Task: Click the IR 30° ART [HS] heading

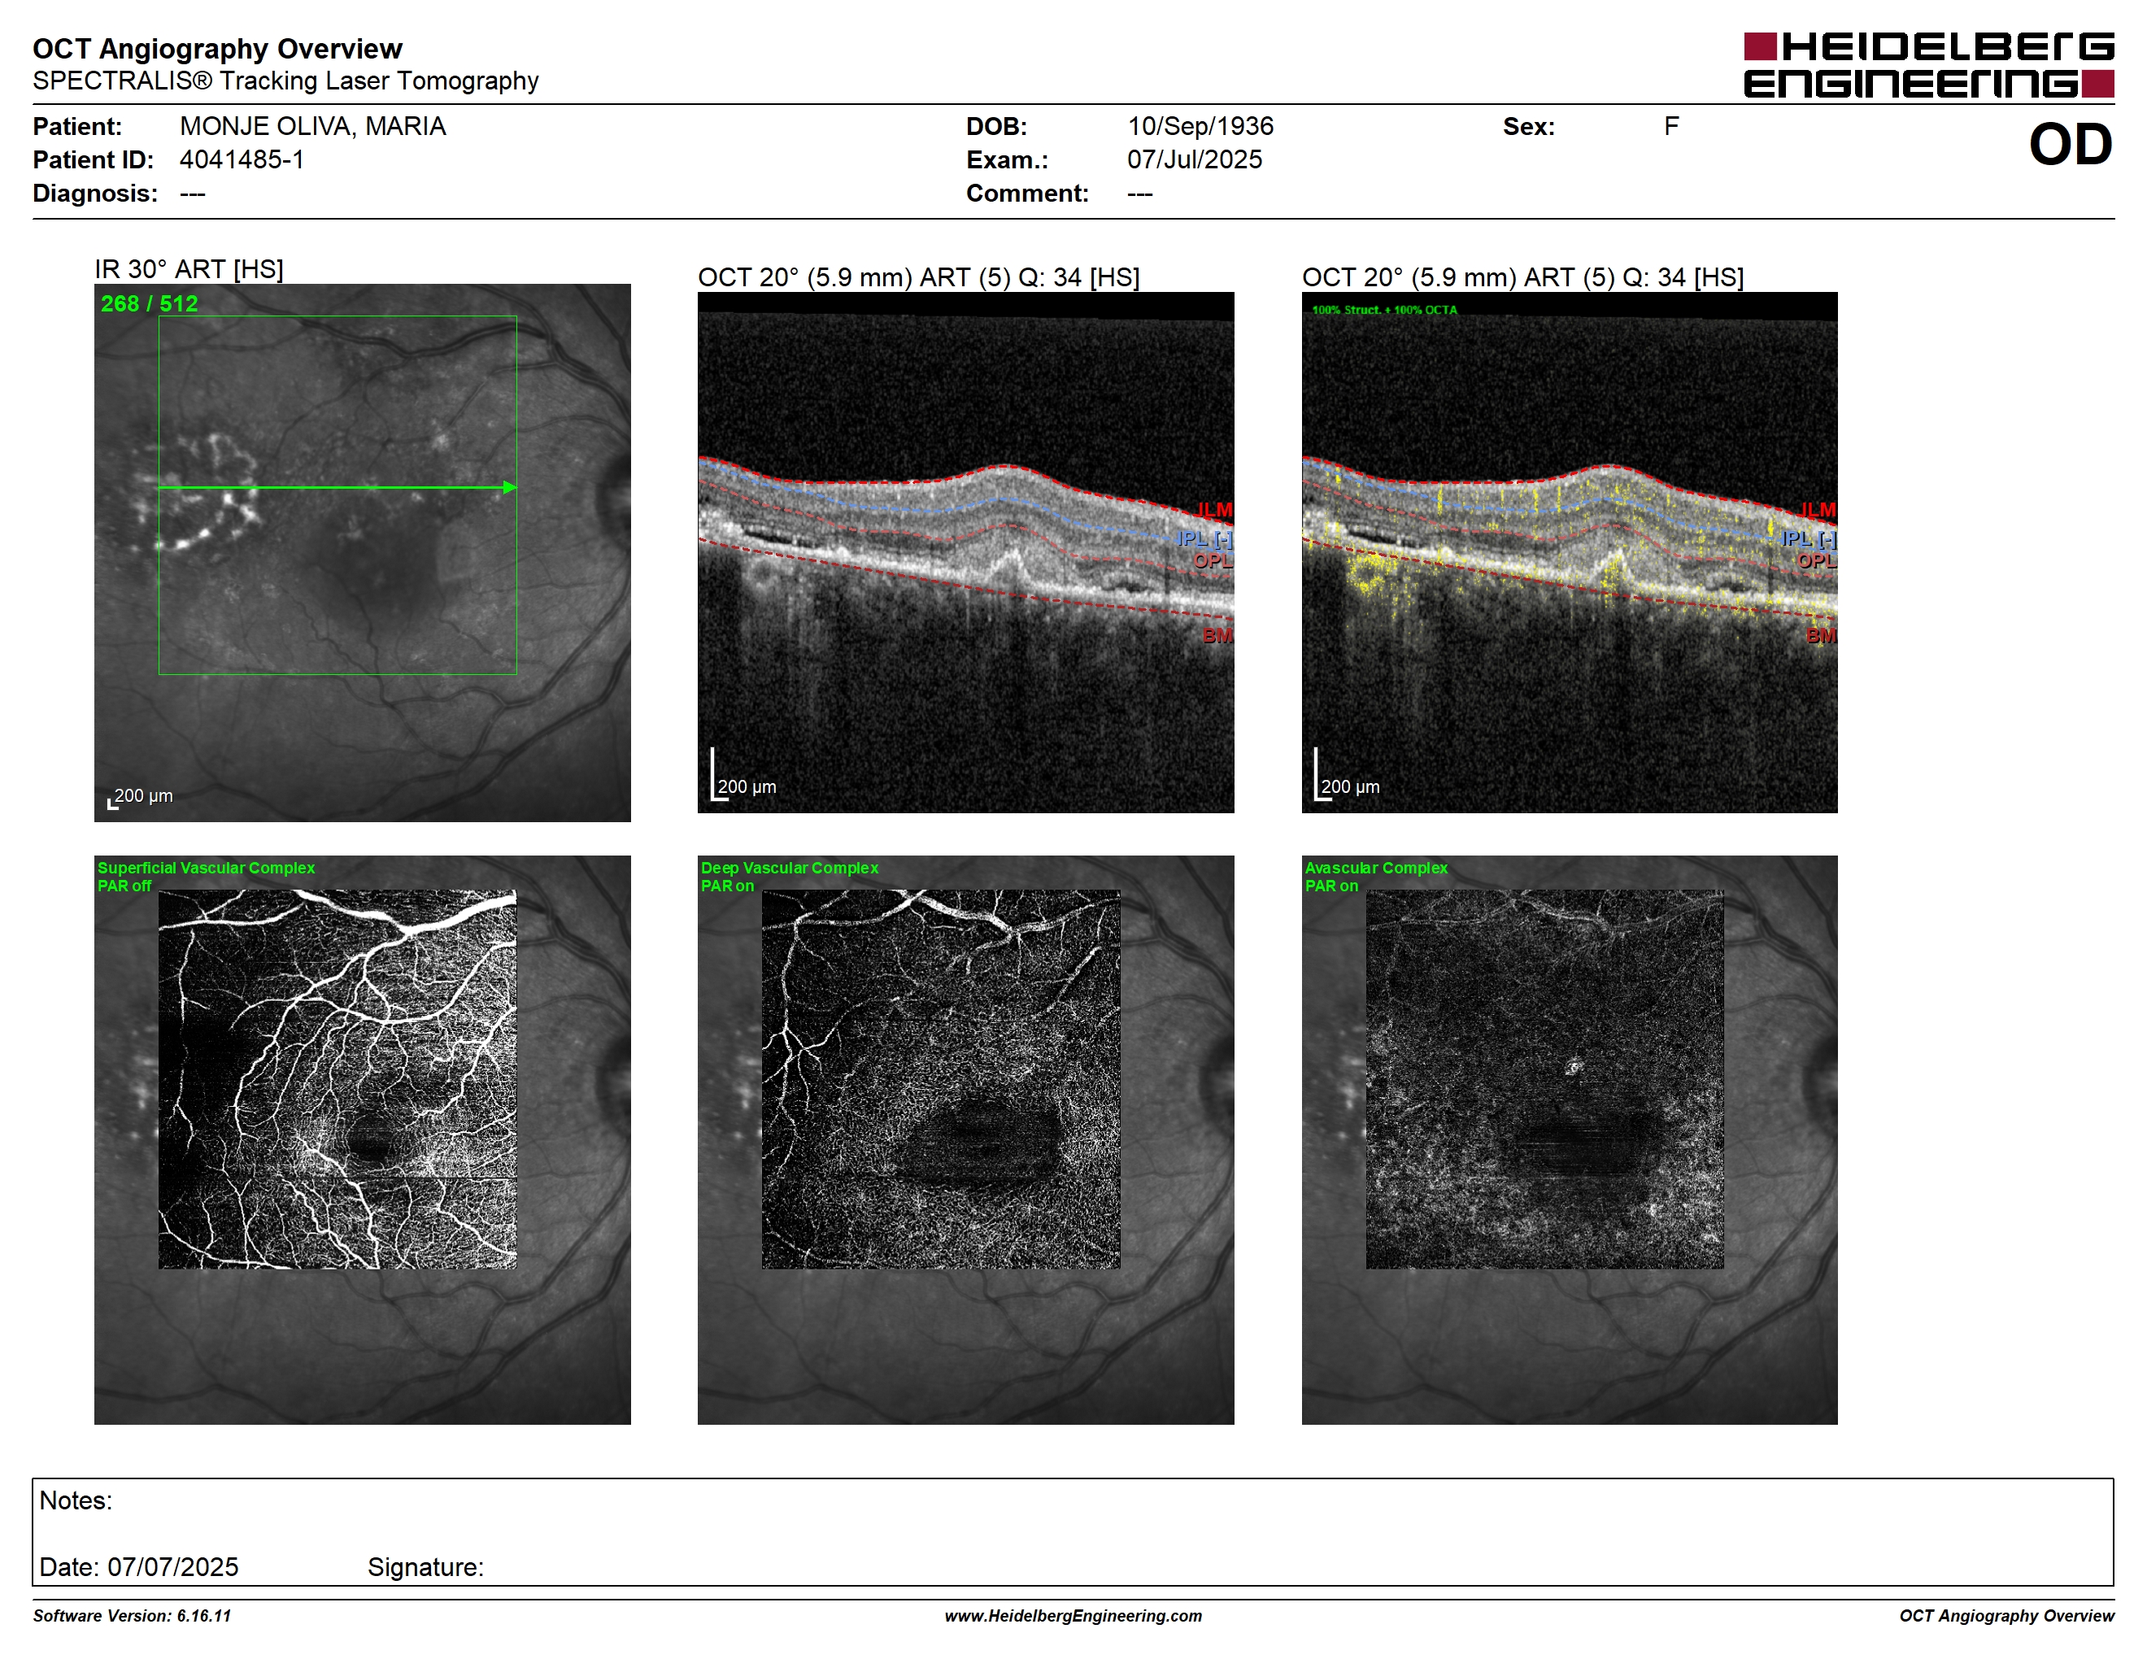Action: tap(189, 268)
